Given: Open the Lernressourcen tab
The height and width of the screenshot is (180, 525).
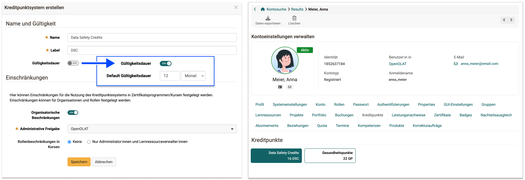Looking at the screenshot, I should (x=268, y=115).
